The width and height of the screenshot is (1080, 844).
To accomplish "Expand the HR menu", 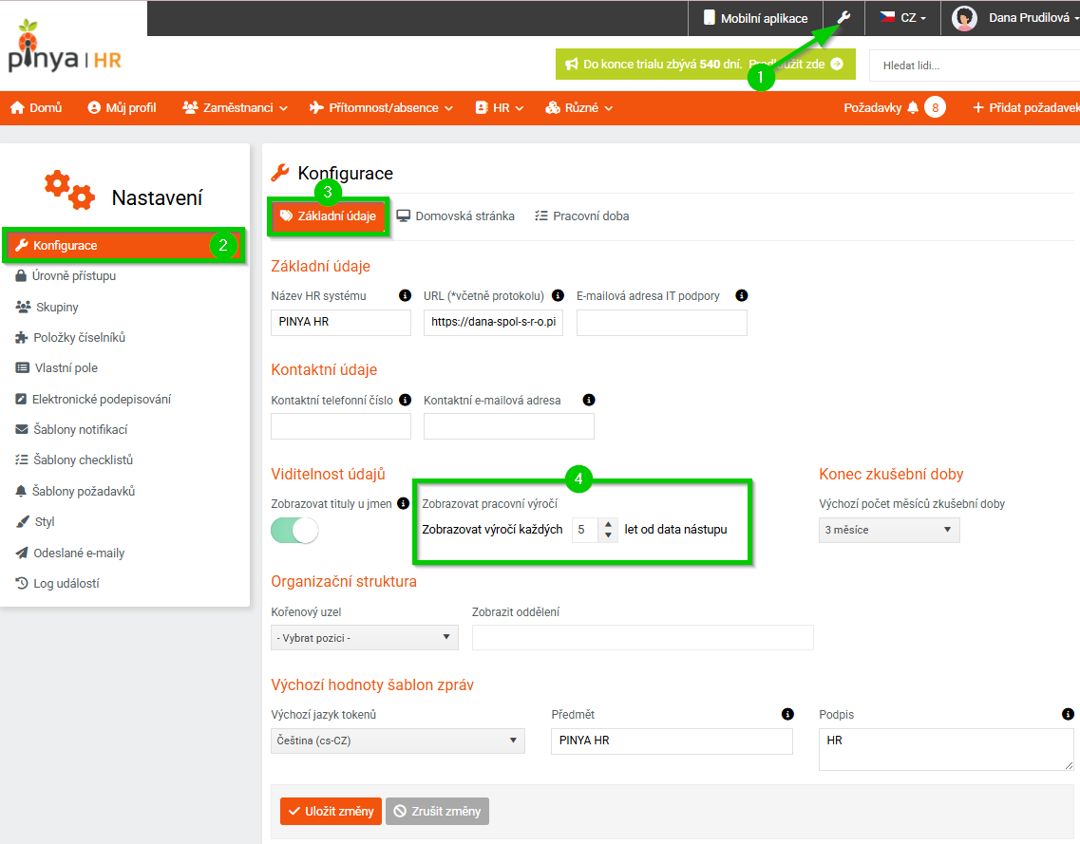I will tap(500, 107).
